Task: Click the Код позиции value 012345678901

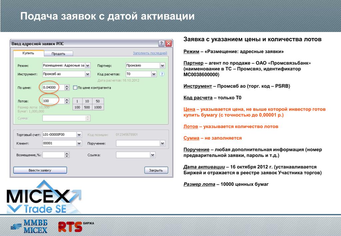Action: click(127, 135)
